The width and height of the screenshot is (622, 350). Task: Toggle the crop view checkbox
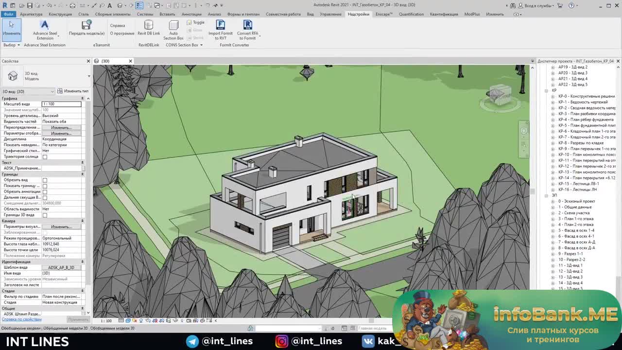pos(45,180)
